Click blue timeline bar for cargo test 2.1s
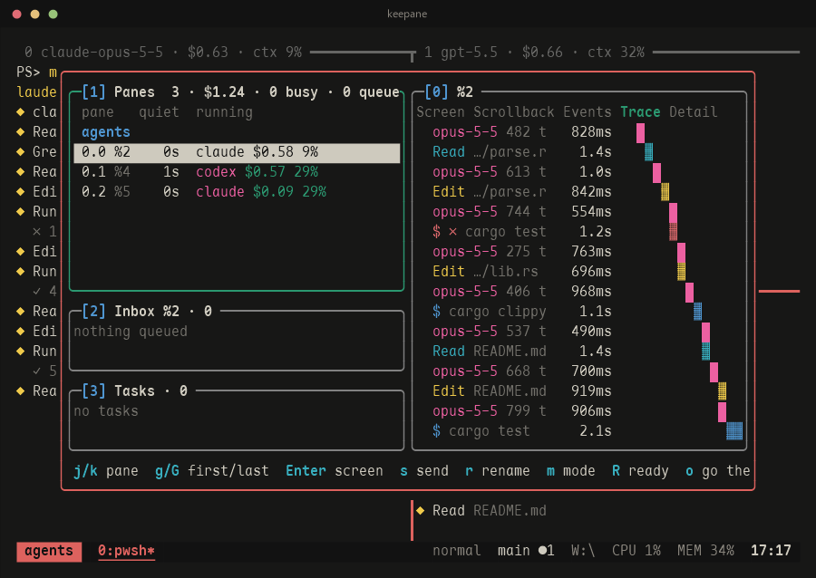Screen dimensions: 816x578 click(x=734, y=431)
